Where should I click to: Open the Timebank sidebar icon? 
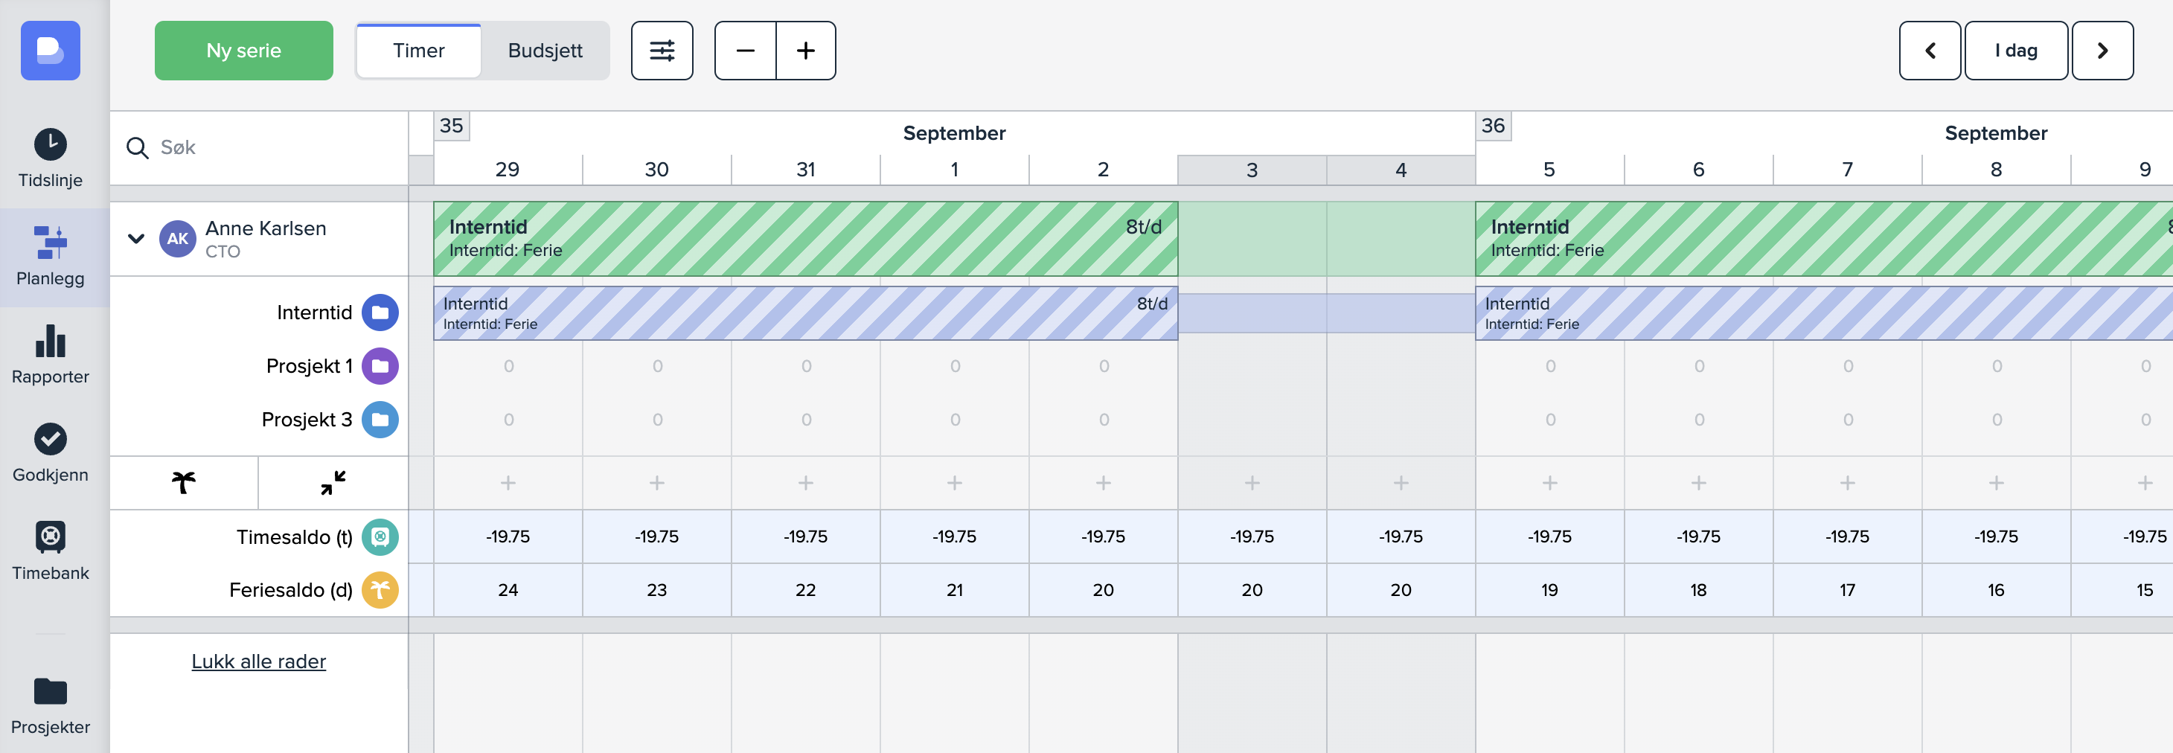(x=51, y=551)
